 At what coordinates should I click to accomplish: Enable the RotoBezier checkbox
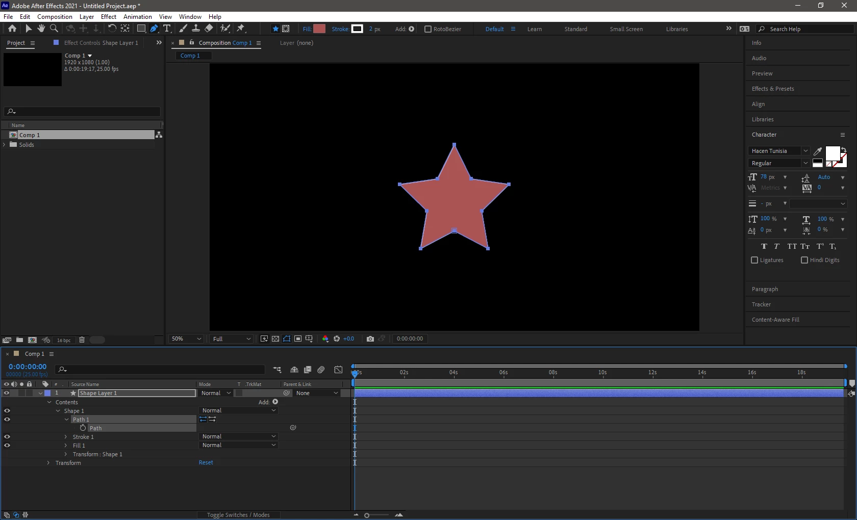(x=428, y=29)
